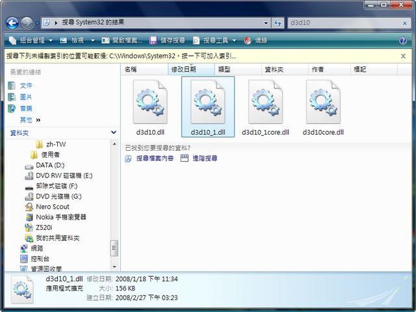Go back with the Back arrow button
The height and width of the screenshot is (312, 416).
pyautogui.click(x=12, y=23)
